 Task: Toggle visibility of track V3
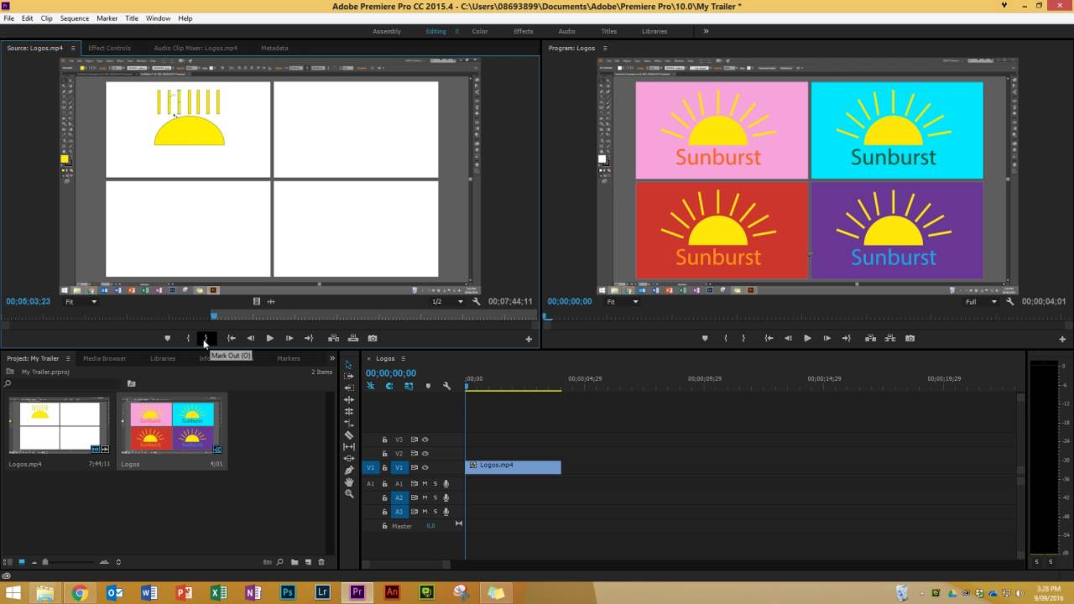(x=425, y=440)
